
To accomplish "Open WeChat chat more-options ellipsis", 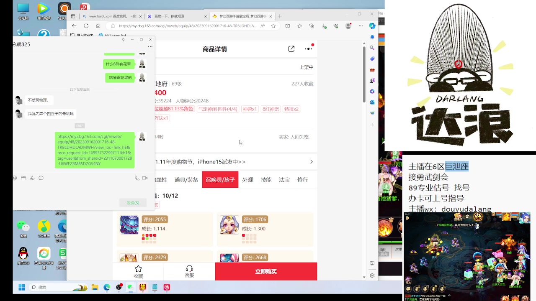I will 150,46.
